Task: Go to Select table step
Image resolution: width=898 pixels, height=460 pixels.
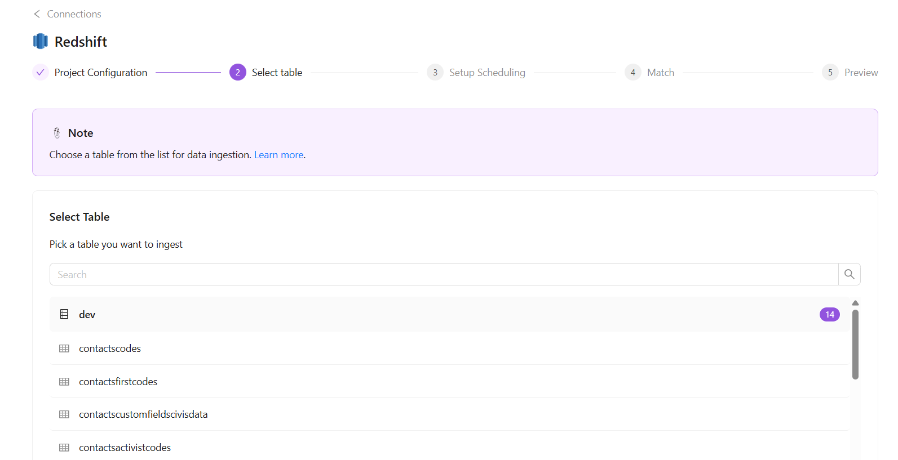Action: pos(276,73)
